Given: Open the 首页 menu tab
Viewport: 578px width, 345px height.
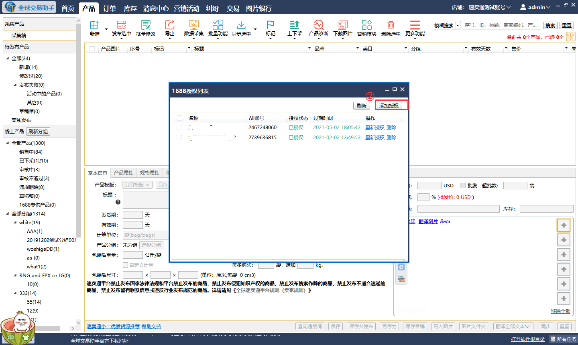Looking at the screenshot, I should pos(68,8).
